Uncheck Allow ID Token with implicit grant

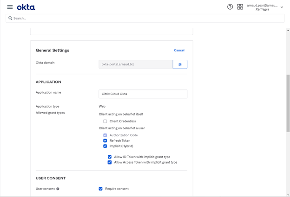110,157
